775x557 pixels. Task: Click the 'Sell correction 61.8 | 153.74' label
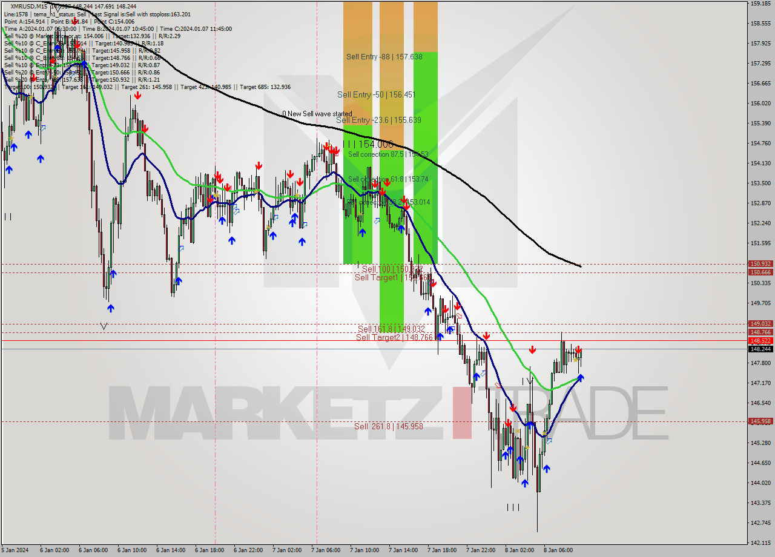point(388,179)
